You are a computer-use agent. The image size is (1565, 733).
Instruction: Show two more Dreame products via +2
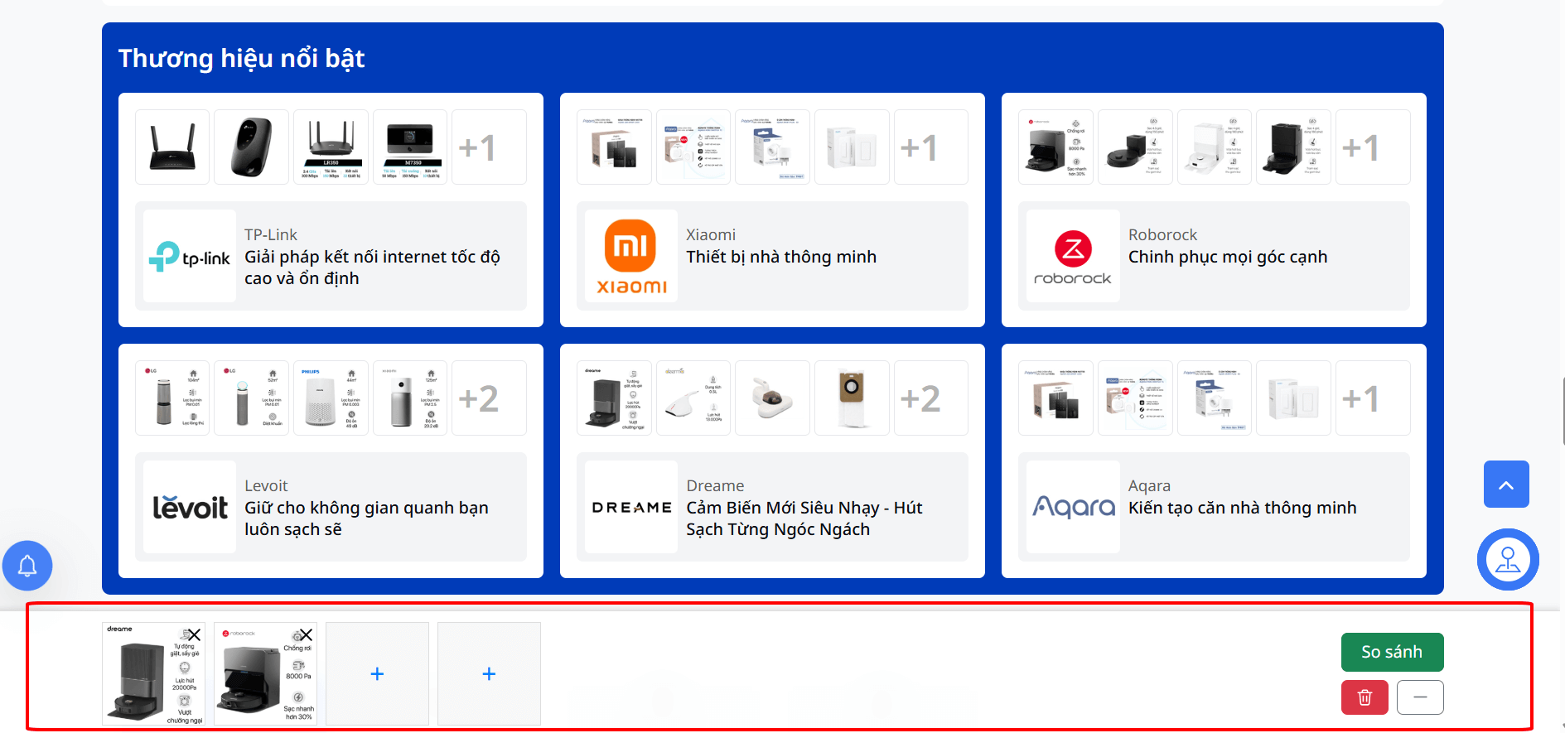point(930,398)
